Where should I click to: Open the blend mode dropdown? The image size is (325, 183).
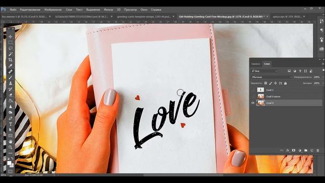coord(272,77)
